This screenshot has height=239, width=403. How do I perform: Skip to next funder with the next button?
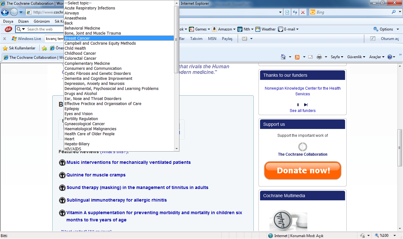click(x=306, y=105)
